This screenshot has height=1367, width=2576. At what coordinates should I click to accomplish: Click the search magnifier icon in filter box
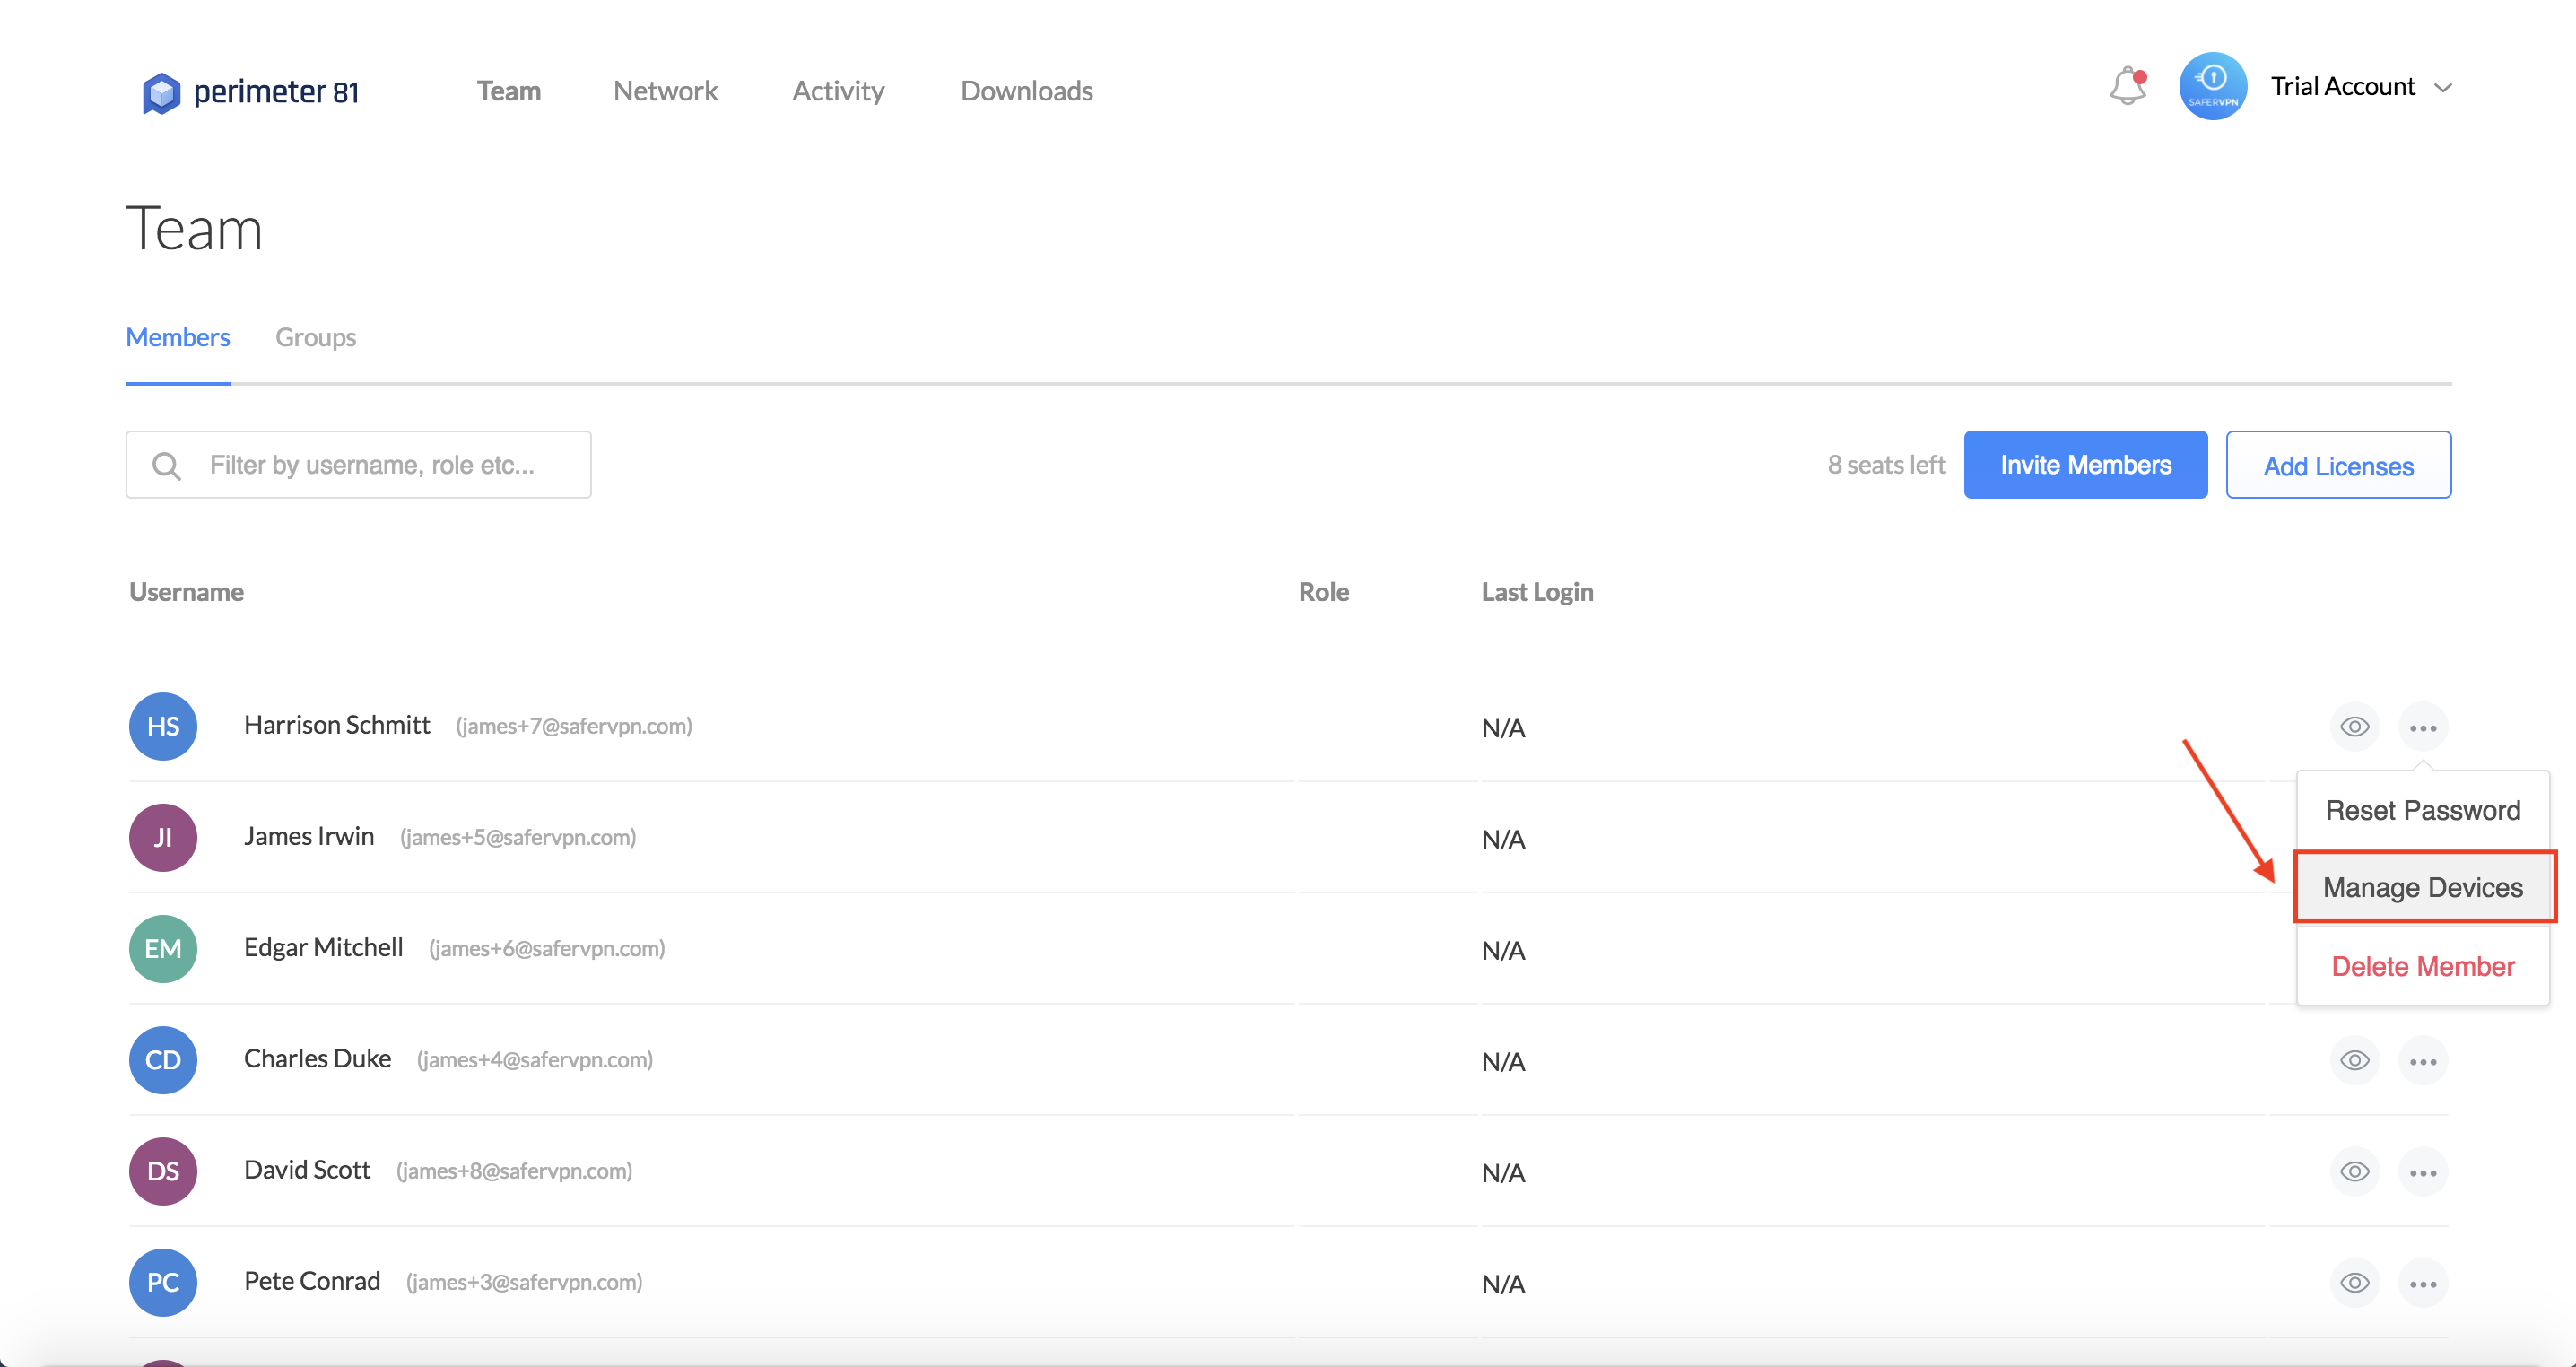click(166, 466)
